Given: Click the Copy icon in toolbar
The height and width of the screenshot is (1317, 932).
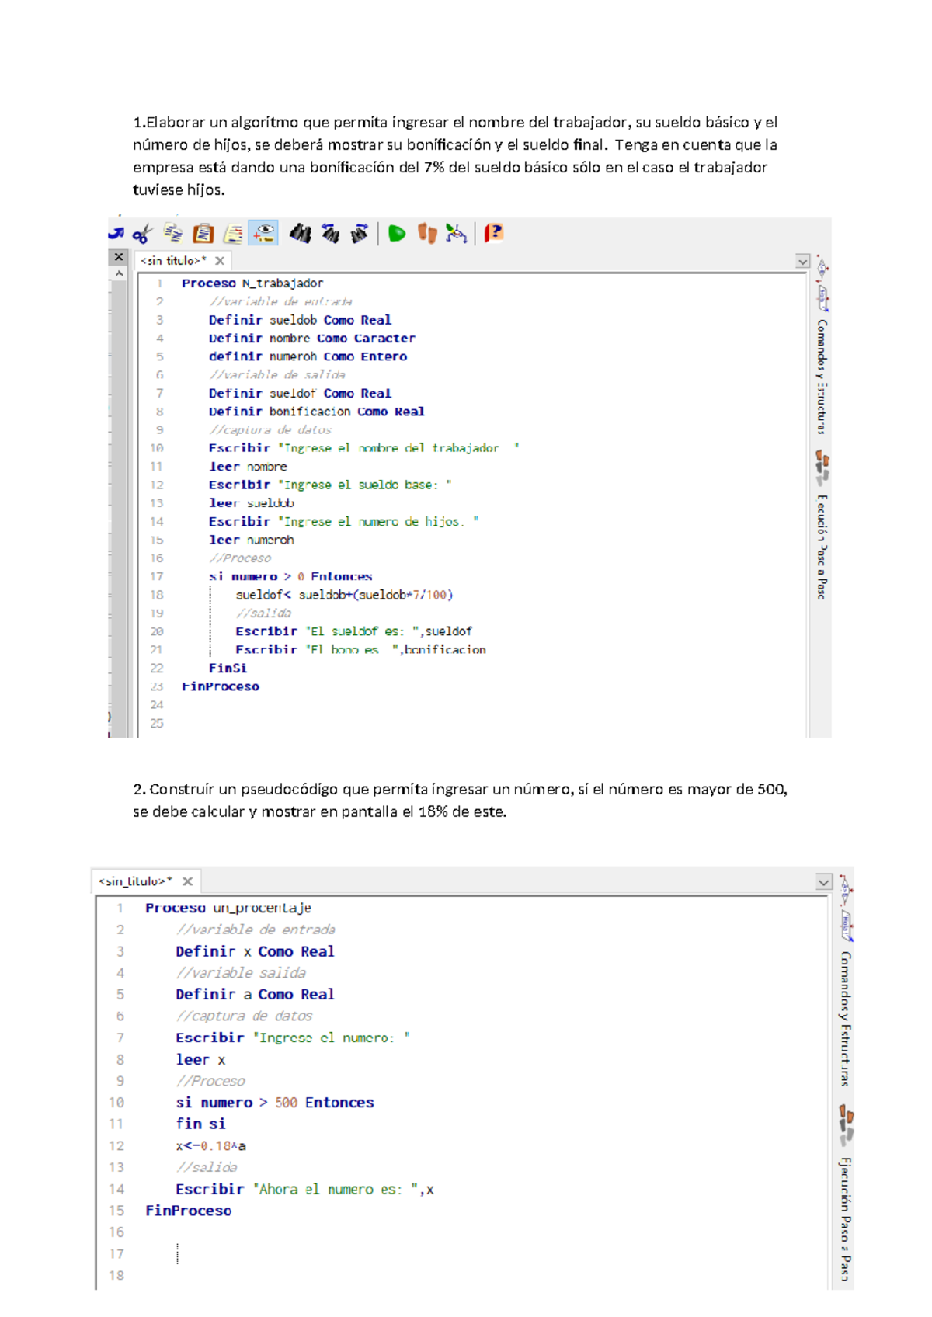Looking at the screenshot, I should pyautogui.click(x=173, y=233).
